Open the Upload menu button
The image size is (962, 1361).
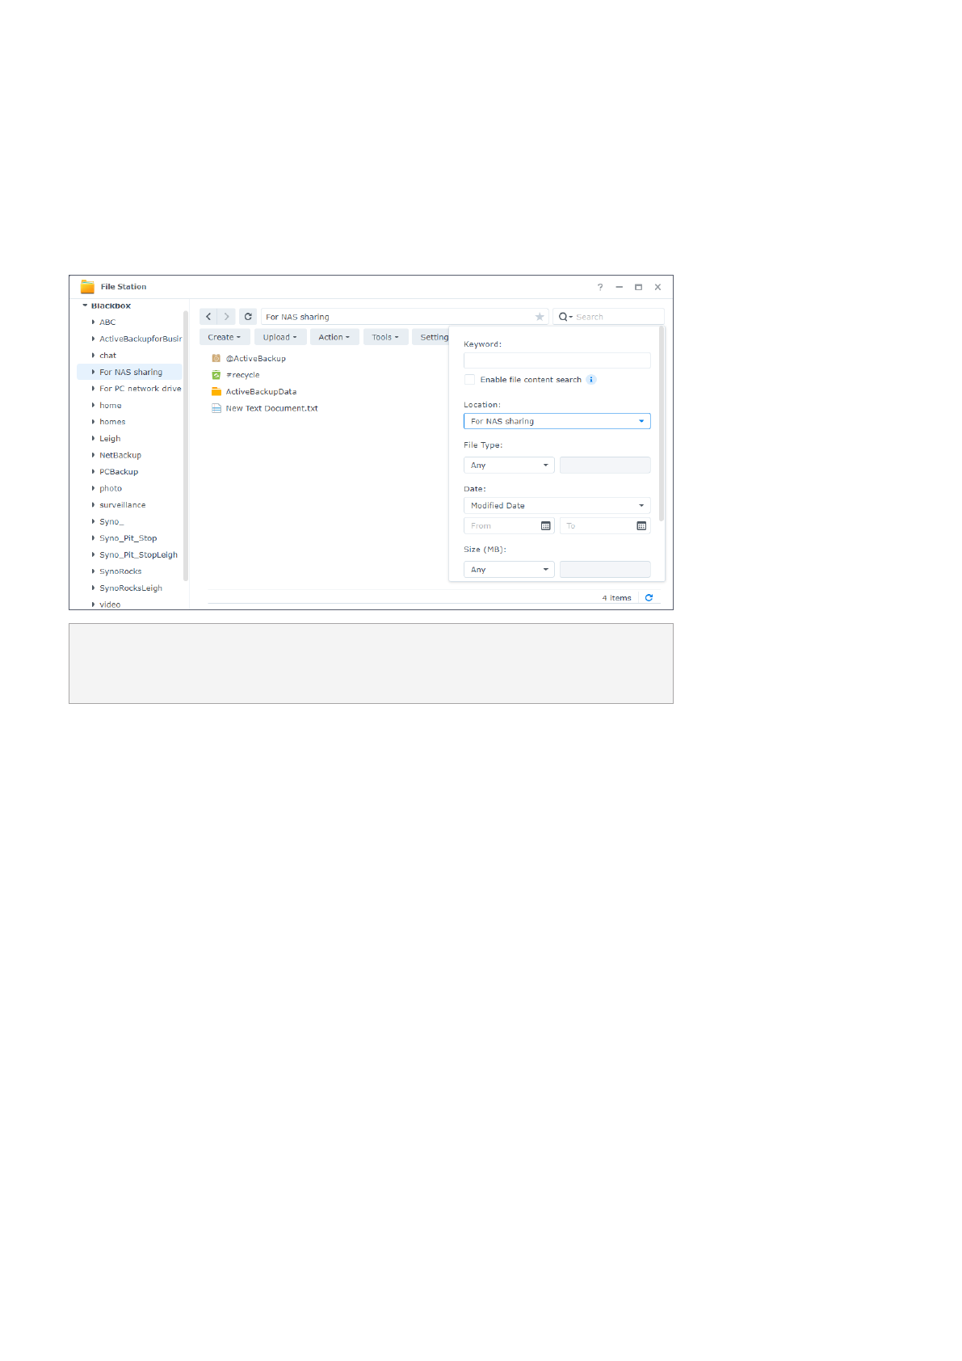pyautogui.click(x=279, y=338)
